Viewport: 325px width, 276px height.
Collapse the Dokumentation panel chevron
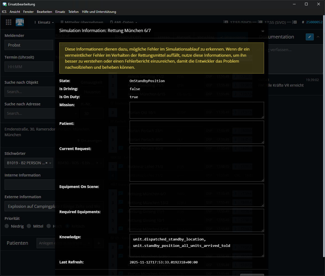click(318, 37)
